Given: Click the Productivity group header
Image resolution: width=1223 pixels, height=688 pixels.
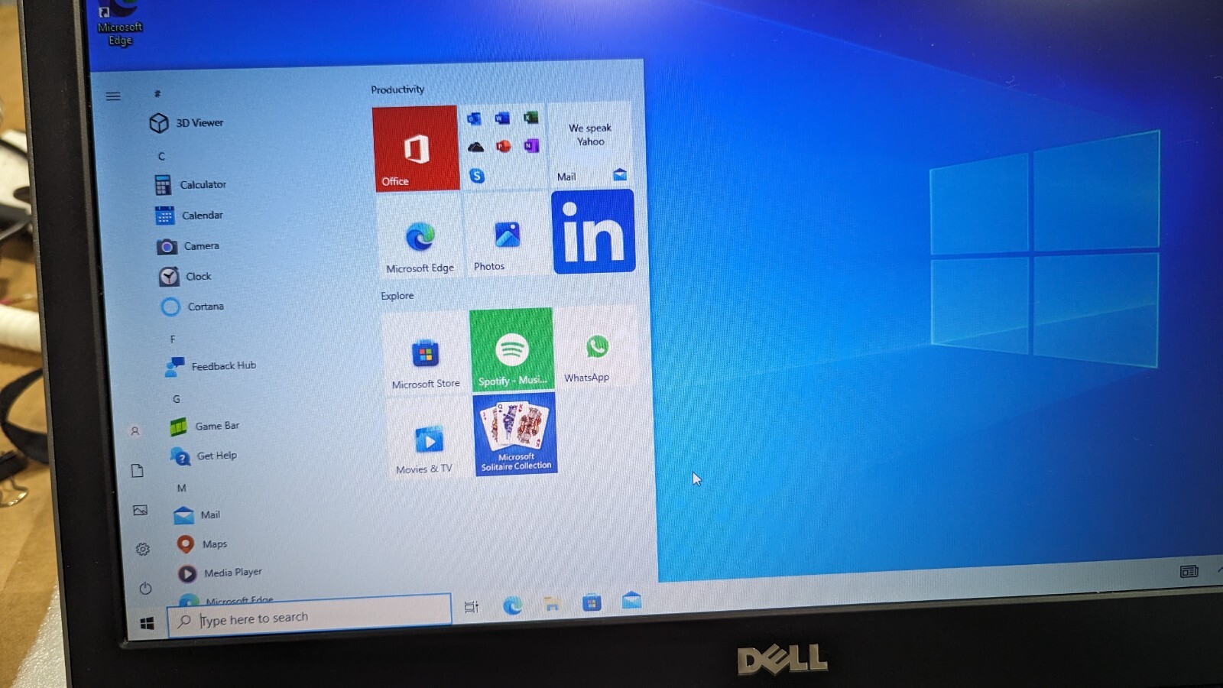Looking at the screenshot, I should (397, 89).
